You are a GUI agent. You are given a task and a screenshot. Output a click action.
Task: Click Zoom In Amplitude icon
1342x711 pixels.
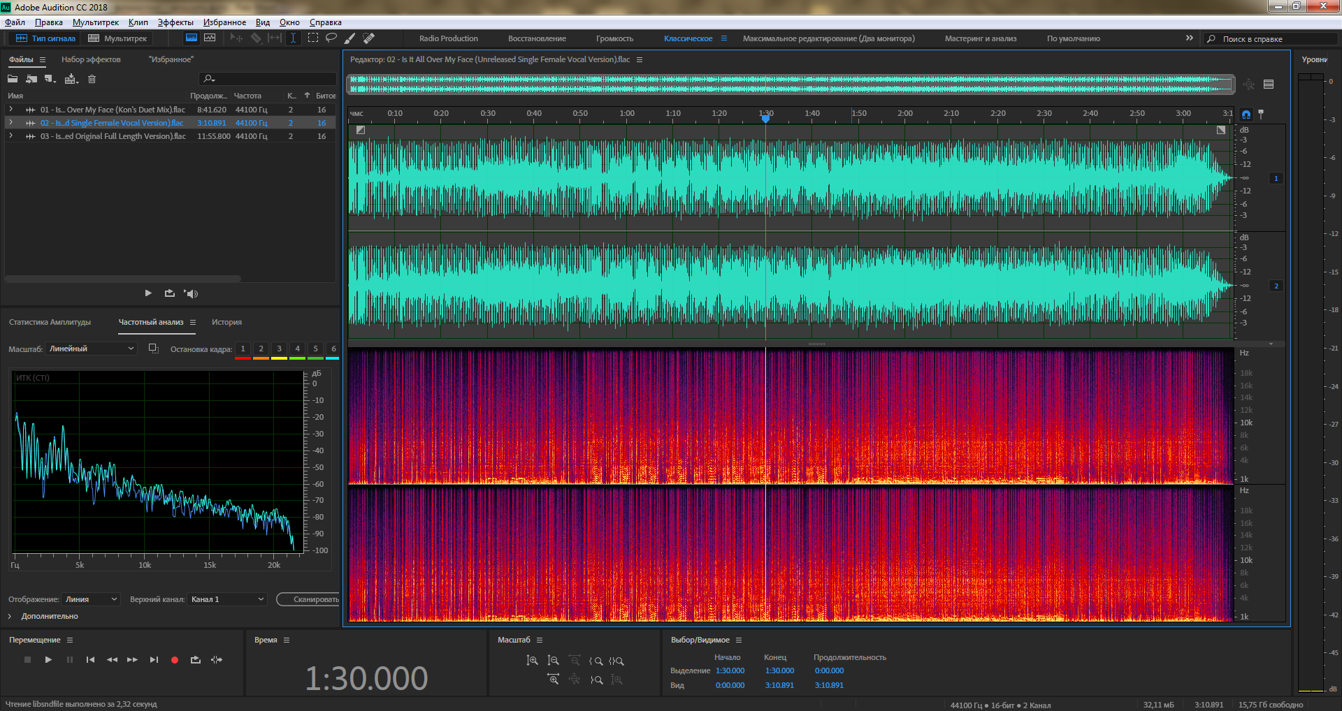(532, 660)
